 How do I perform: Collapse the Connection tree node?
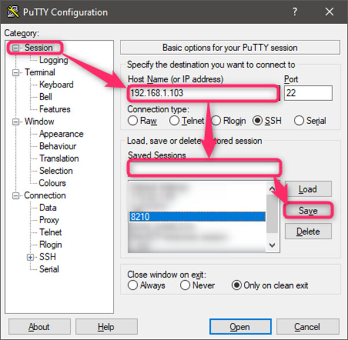(16, 196)
